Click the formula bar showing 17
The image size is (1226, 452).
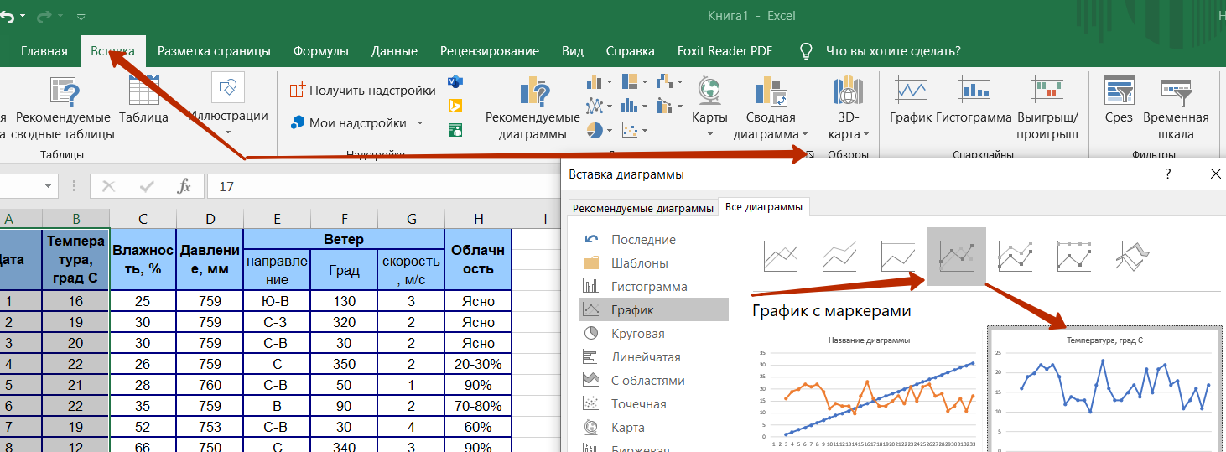pyautogui.click(x=382, y=186)
